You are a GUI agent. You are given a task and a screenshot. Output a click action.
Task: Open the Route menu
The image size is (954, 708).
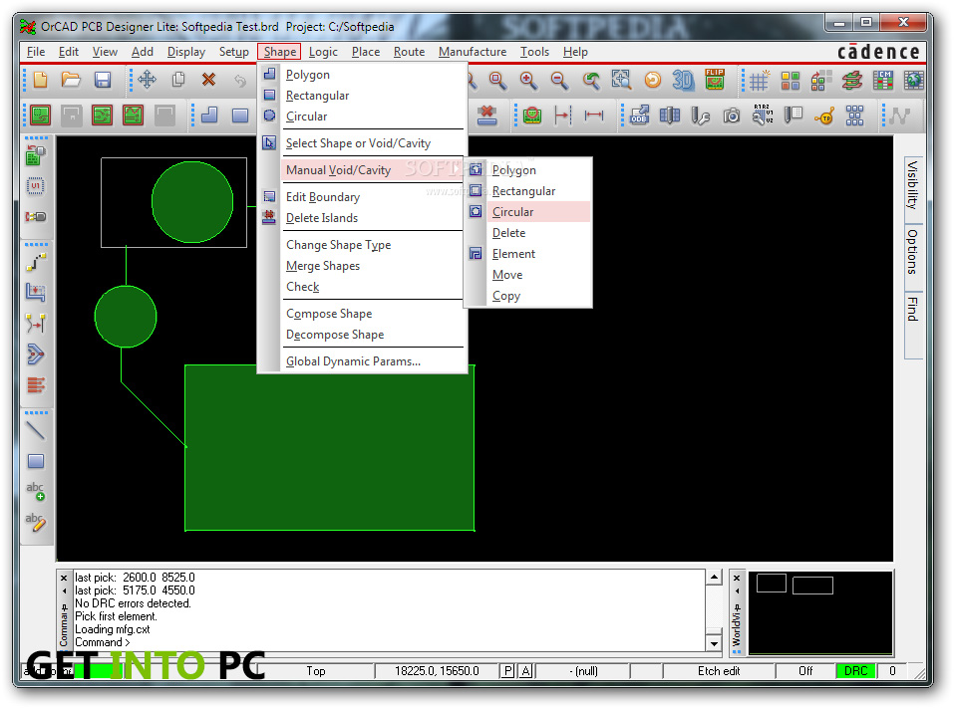click(x=409, y=52)
